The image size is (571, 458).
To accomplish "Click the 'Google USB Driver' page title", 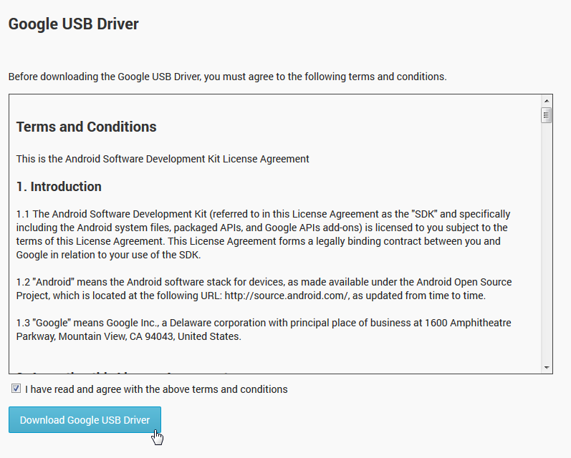I will [x=73, y=24].
